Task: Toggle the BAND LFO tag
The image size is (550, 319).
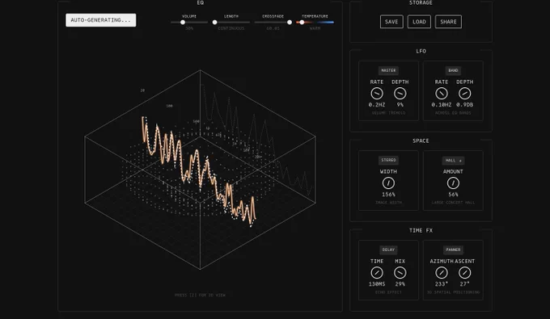Action: tap(453, 70)
